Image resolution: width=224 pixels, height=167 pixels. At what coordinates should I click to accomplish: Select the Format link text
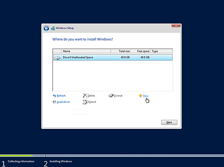click(x=118, y=96)
